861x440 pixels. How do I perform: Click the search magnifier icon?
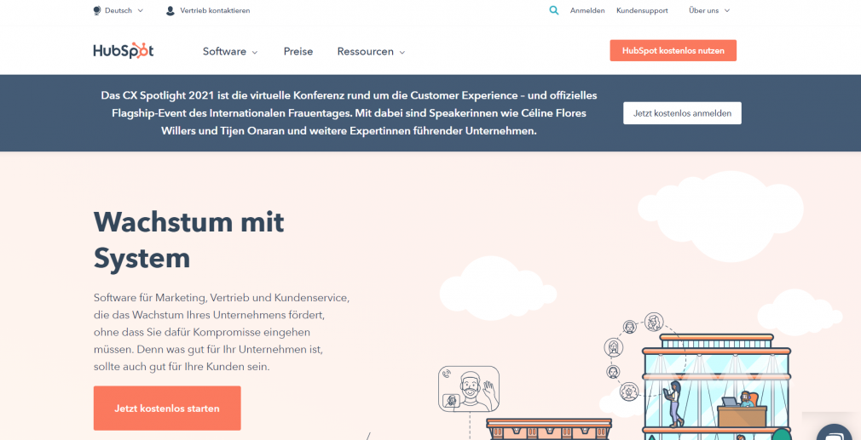554,10
